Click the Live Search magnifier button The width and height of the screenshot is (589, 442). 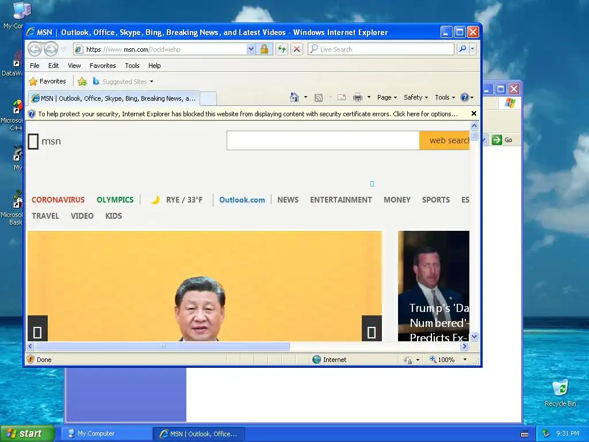click(x=463, y=49)
